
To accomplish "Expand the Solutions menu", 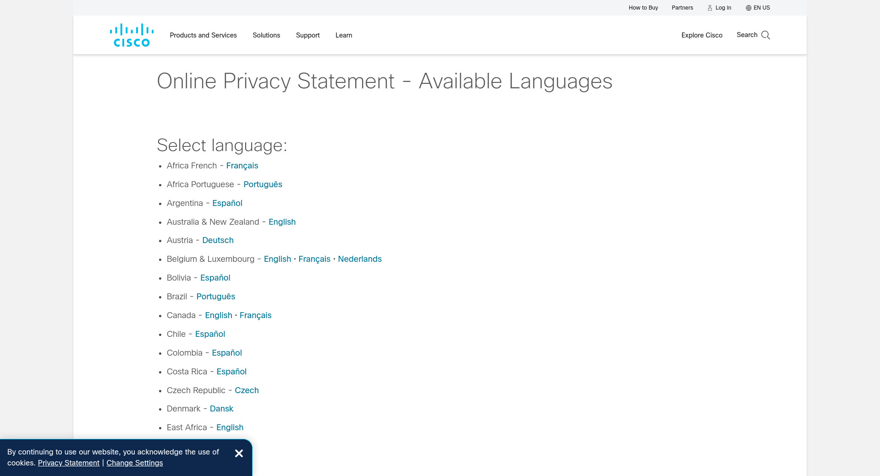I will 266,35.
